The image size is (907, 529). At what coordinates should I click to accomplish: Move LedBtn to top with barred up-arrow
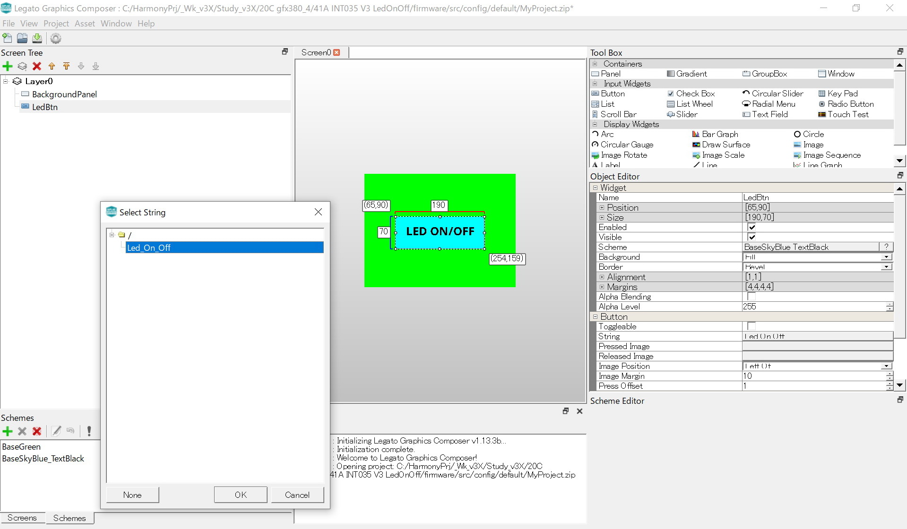pos(67,66)
